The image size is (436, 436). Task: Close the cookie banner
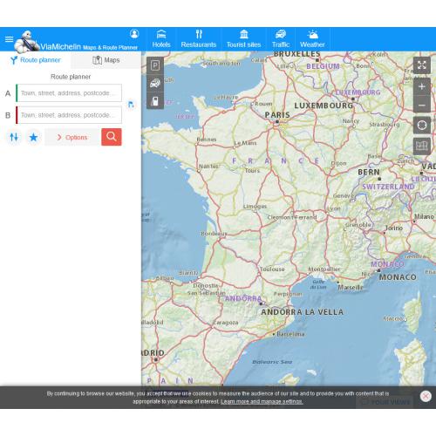point(426,396)
